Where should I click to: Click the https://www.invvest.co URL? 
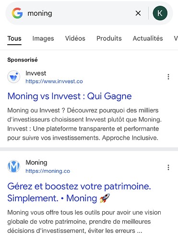(54, 82)
